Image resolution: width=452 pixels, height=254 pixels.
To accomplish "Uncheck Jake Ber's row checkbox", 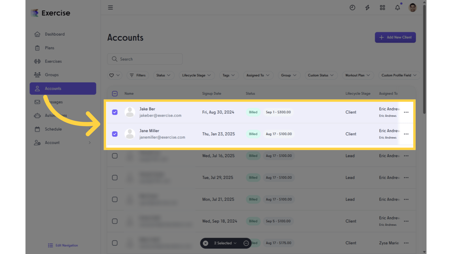I will coord(115,112).
